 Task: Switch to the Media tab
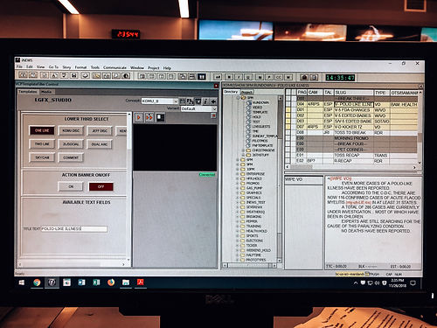[x=46, y=92]
